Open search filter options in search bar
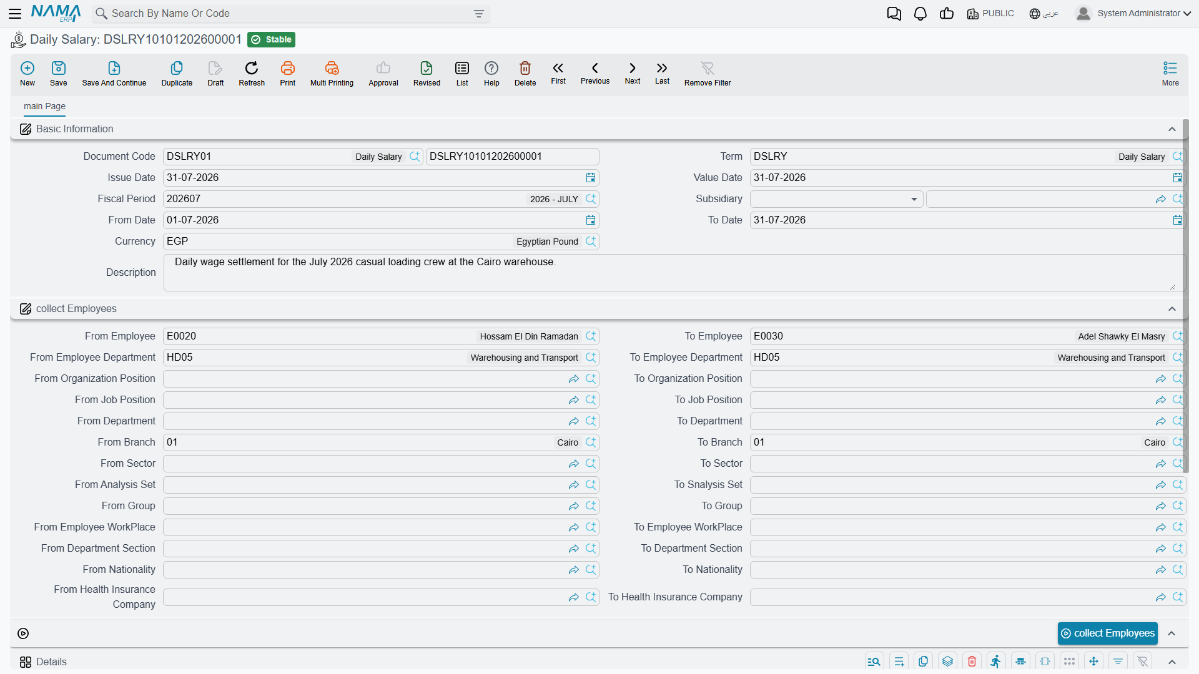This screenshot has height=674, width=1199. [x=479, y=14]
